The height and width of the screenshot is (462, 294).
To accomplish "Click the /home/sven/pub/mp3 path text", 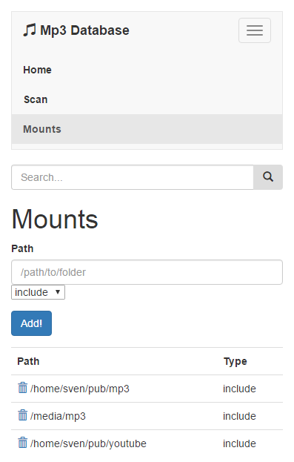I will pos(80,389).
